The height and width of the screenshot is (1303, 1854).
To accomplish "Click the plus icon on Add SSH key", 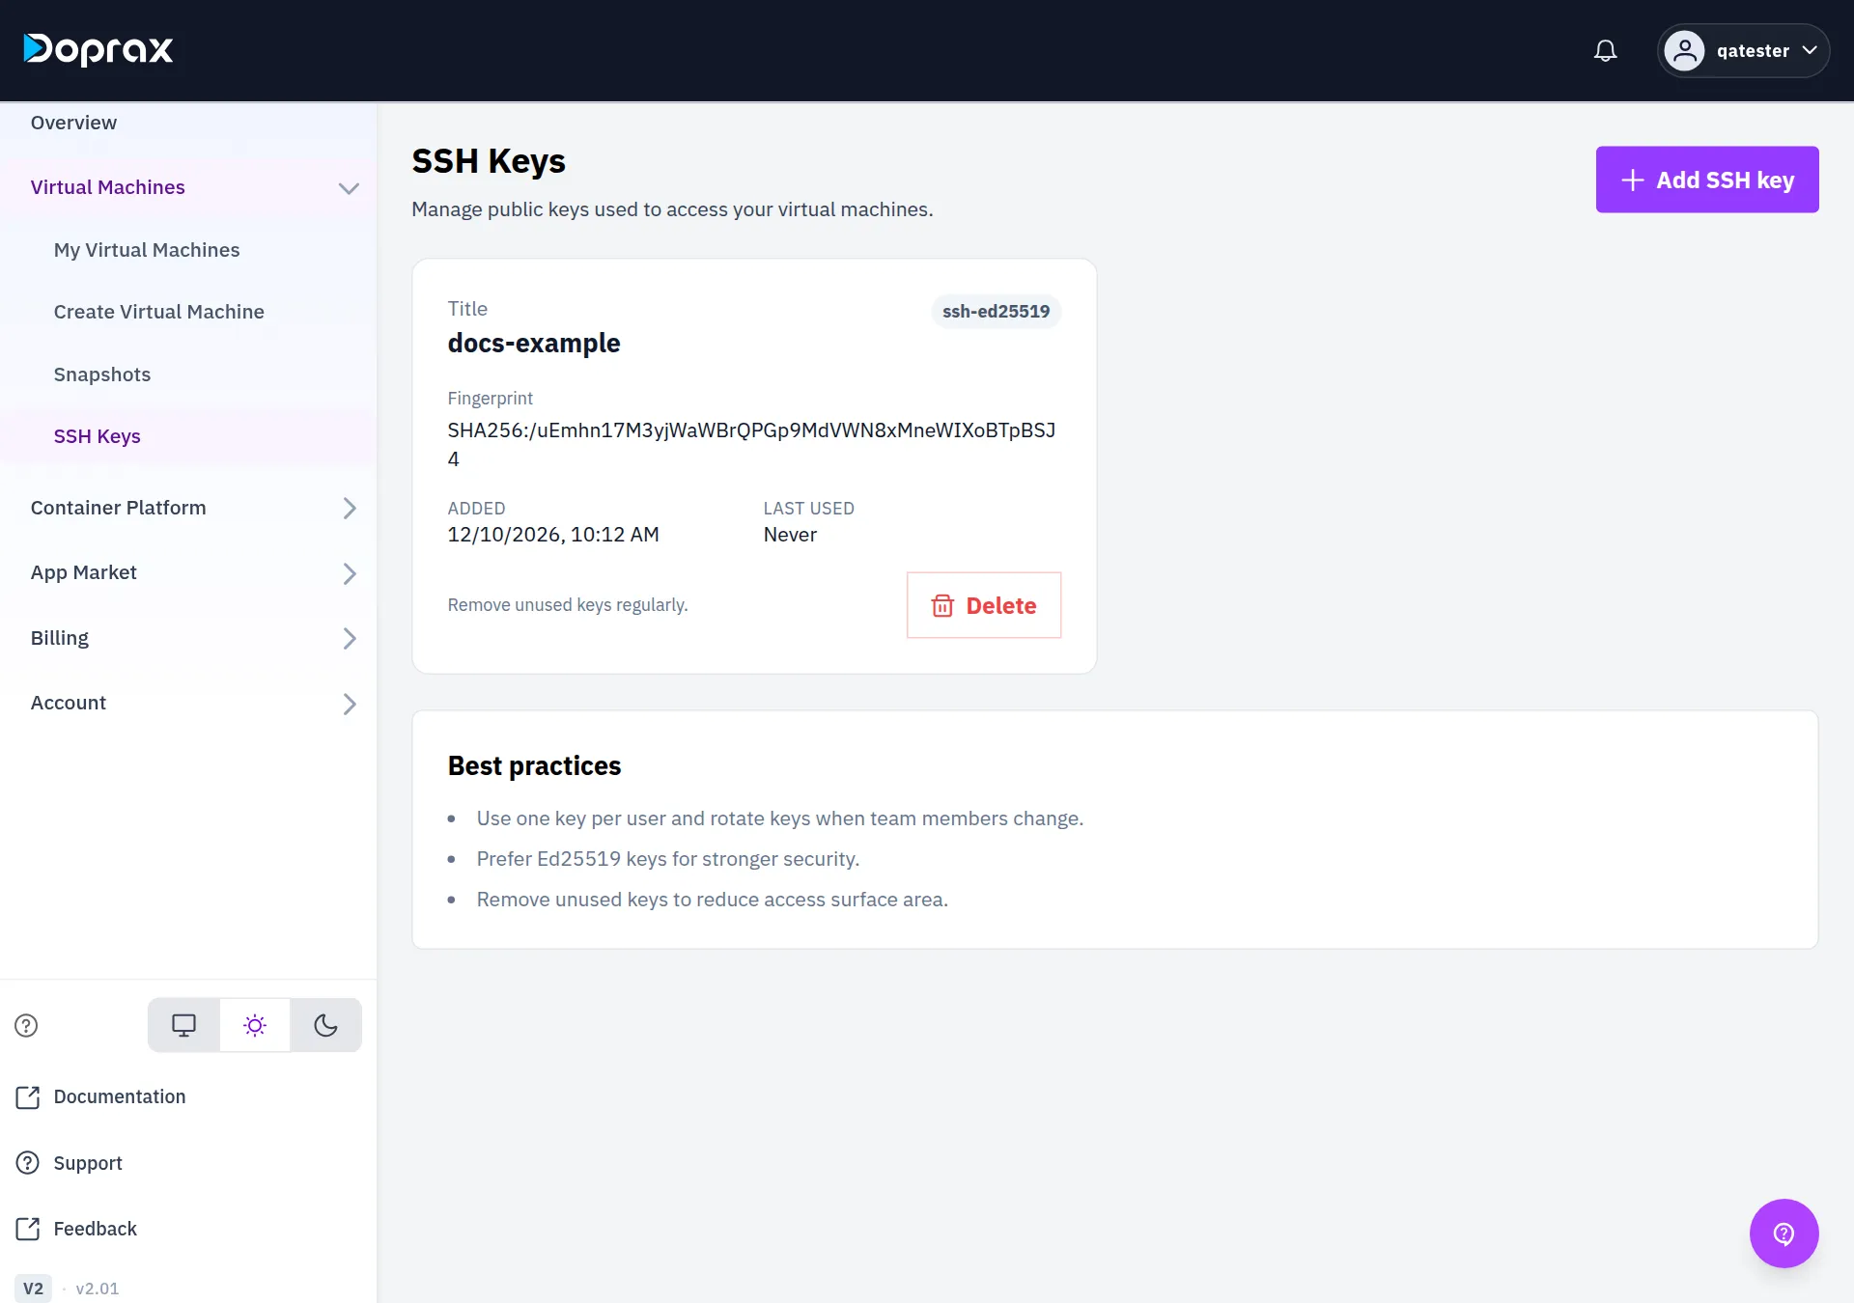I will click(x=1632, y=180).
